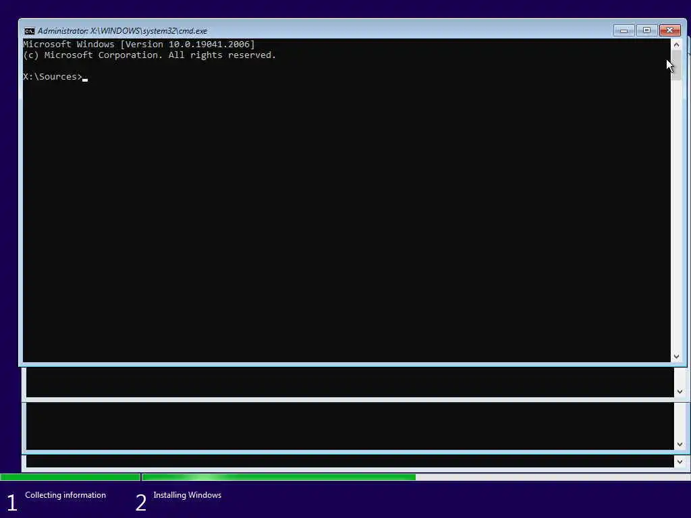Click the cmd.exe icon in title bar

(30, 31)
